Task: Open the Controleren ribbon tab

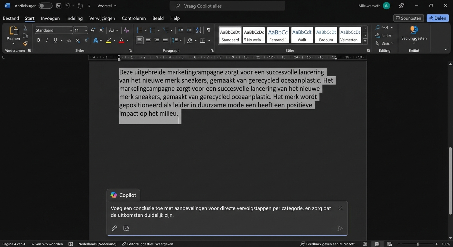Action: click(134, 18)
